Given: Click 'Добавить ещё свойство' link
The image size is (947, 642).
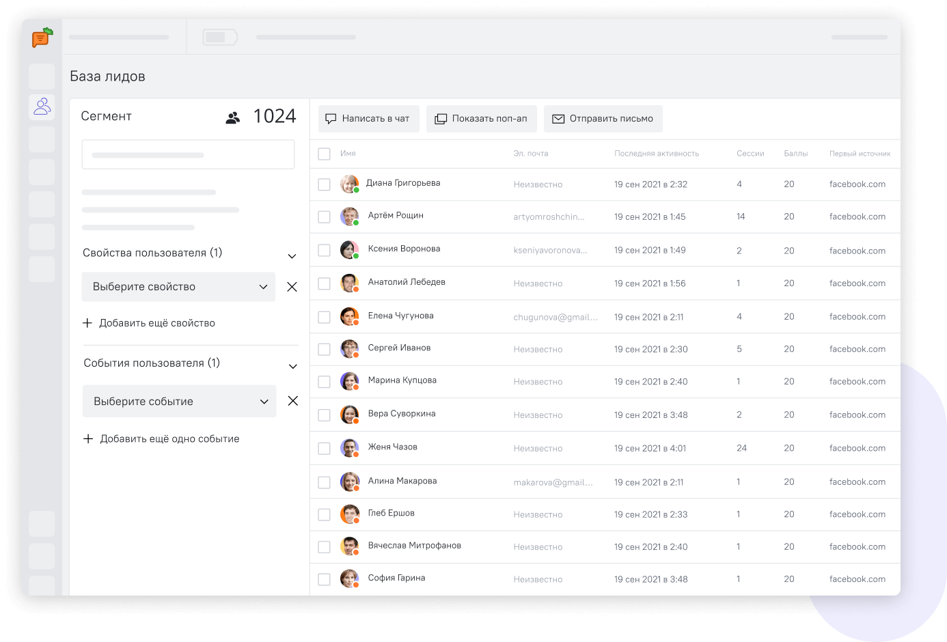Looking at the screenshot, I should point(149,323).
